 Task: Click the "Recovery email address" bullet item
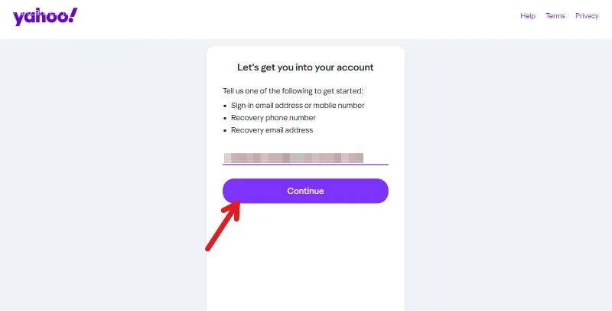(272, 130)
